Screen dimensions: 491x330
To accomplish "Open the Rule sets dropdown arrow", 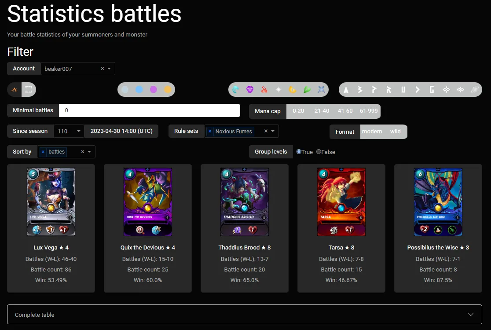I will click(273, 131).
